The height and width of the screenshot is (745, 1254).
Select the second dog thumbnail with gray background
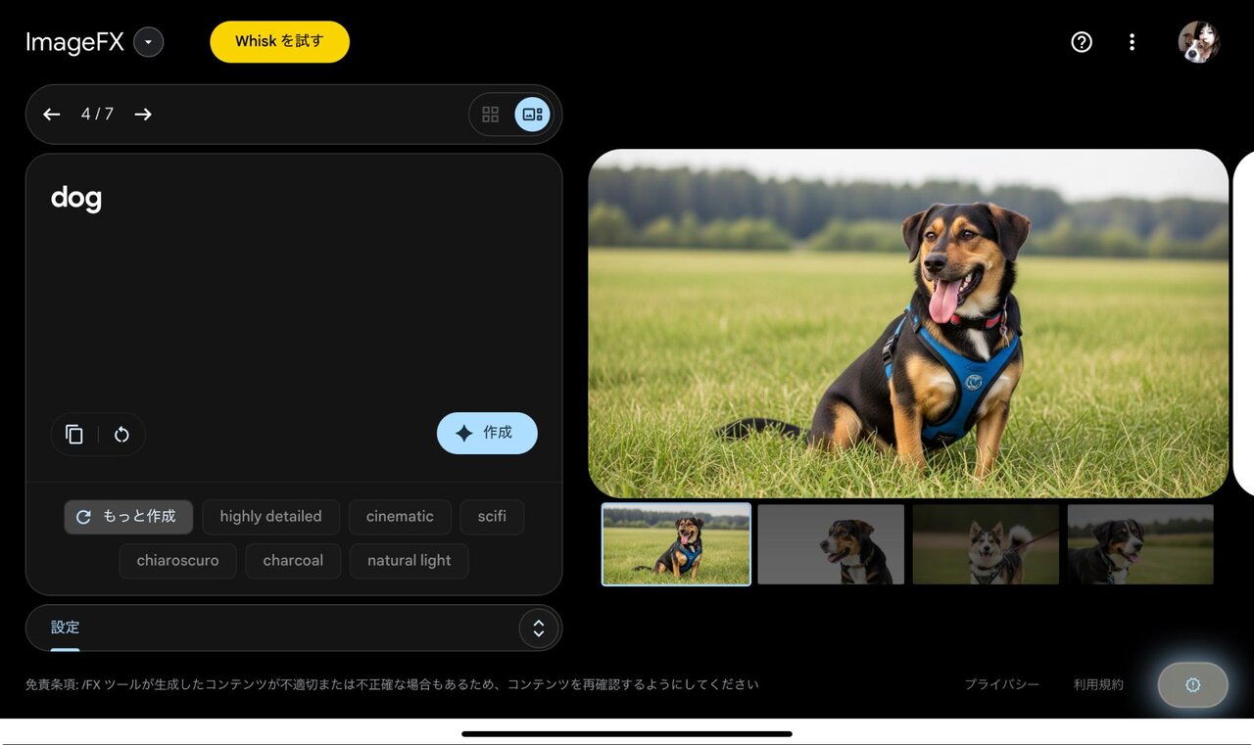(x=831, y=544)
